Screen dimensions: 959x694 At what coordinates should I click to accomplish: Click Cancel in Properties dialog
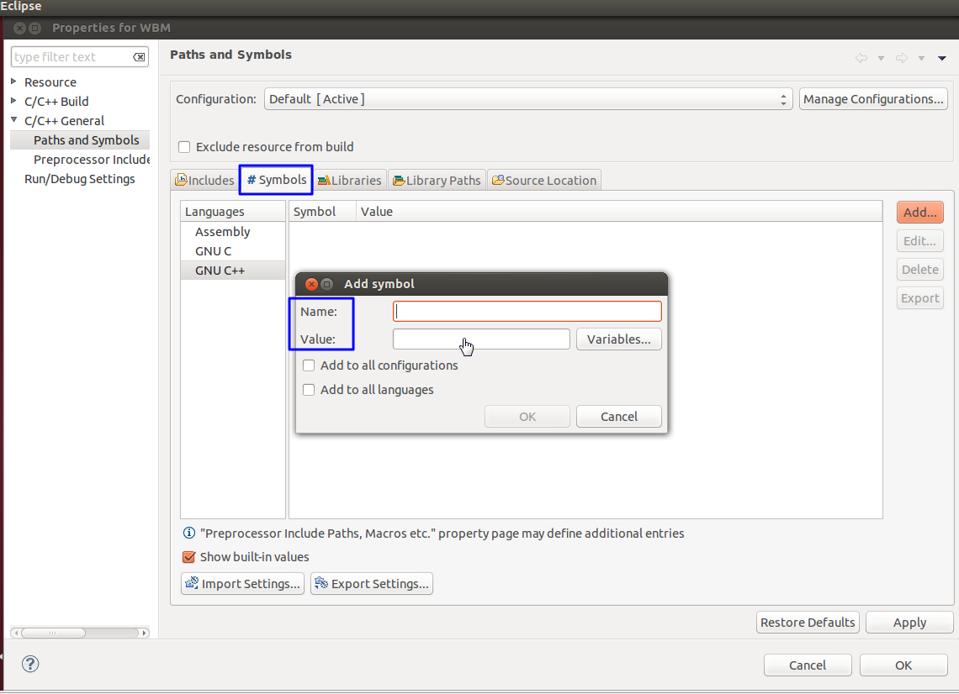(x=808, y=665)
